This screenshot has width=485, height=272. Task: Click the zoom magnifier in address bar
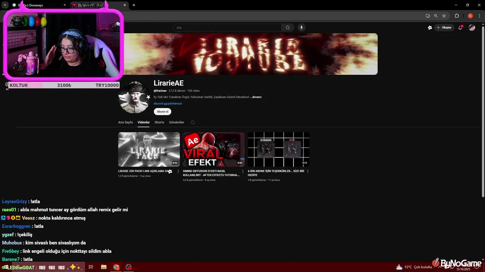coord(436,16)
